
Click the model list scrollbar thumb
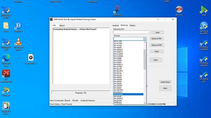coord(145,60)
